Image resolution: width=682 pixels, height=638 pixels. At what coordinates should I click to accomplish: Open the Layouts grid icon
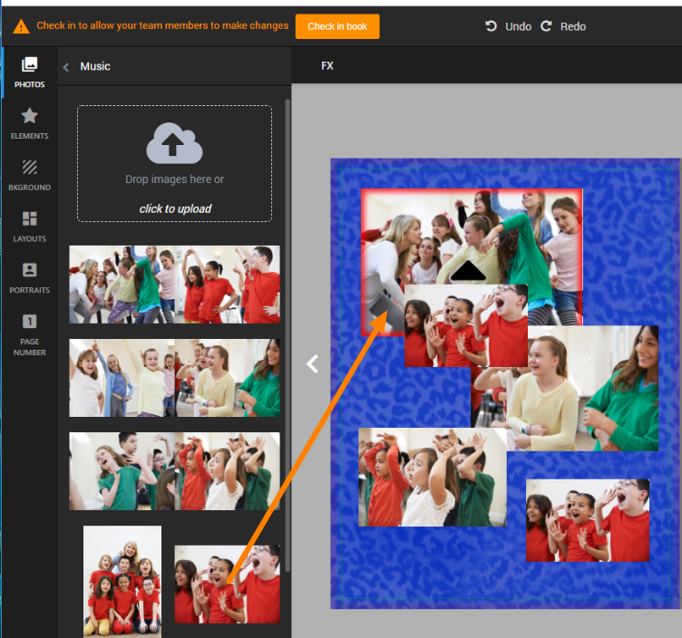click(29, 218)
